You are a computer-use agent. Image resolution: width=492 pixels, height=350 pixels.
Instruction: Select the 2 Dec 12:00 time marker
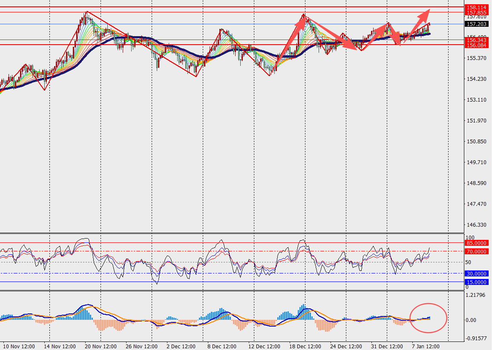(180, 346)
